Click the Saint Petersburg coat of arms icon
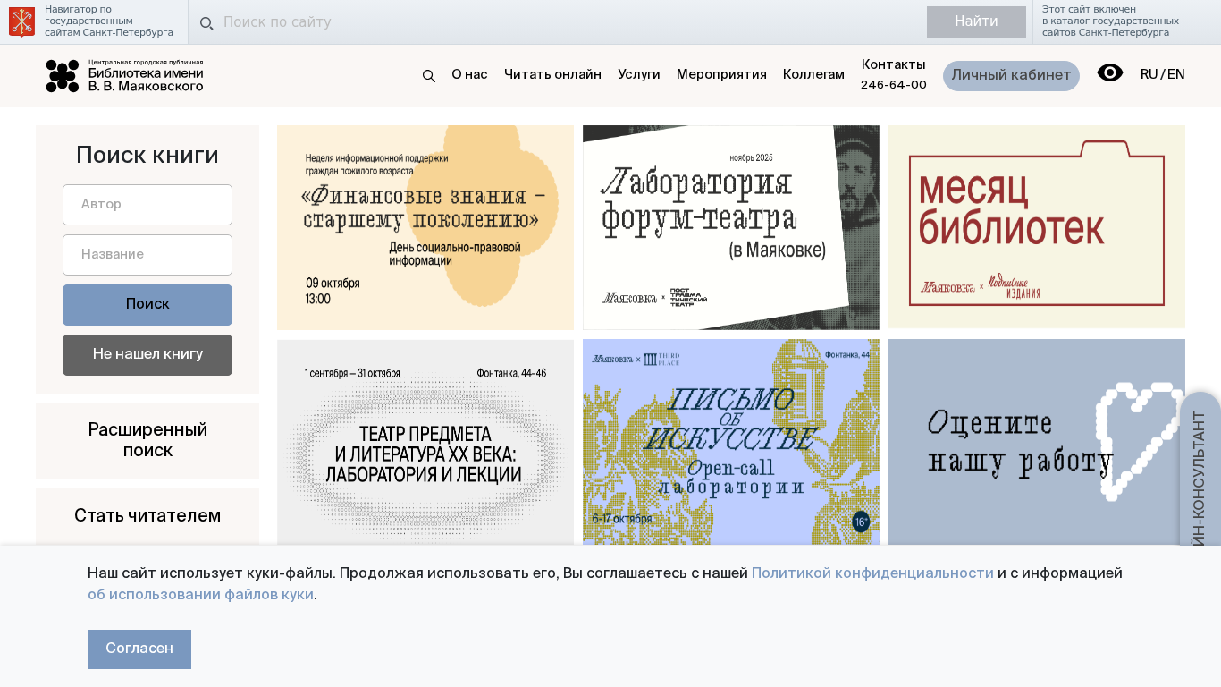 [x=21, y=21]
